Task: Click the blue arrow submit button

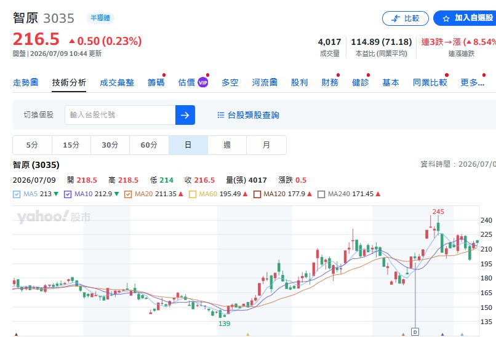Action: pos(185,115)
